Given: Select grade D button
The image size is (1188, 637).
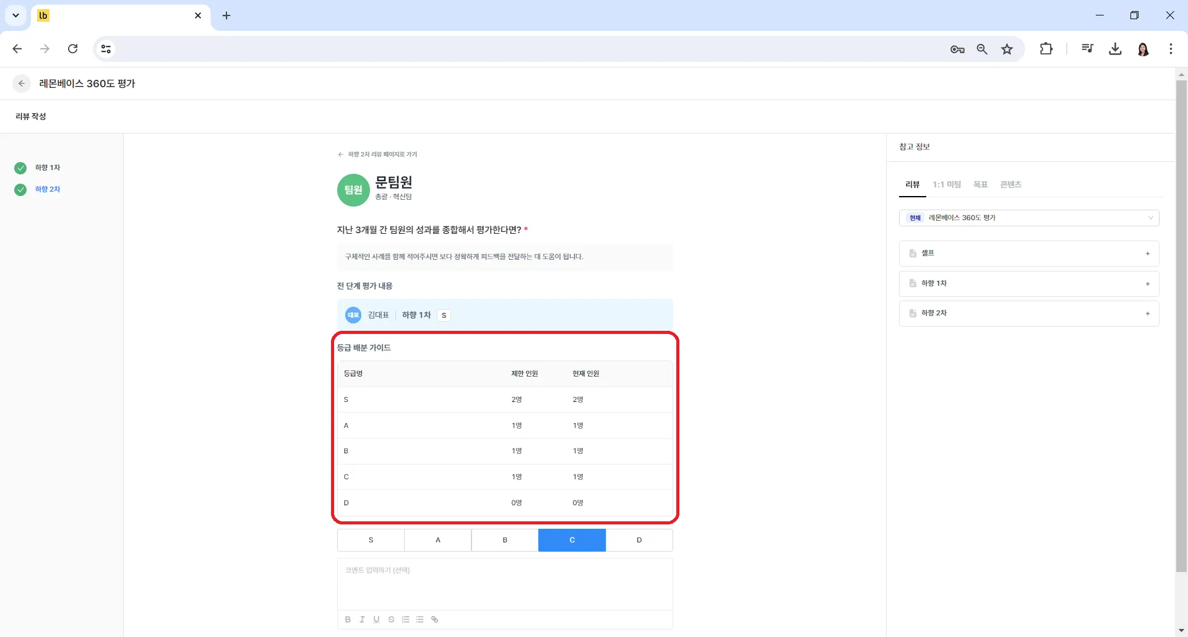Looking at the screenshot, I should coord(639,540).
